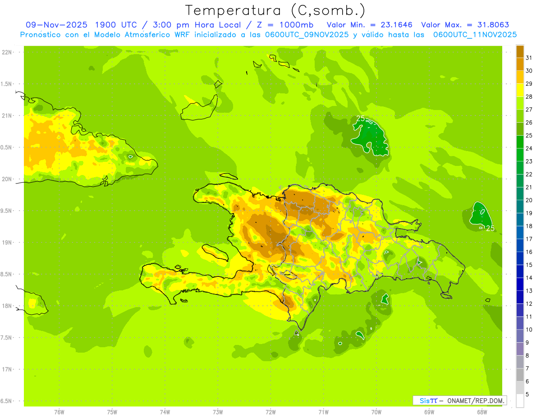Click the "Valor Max. = 31.8063" value

pos(465,25)
